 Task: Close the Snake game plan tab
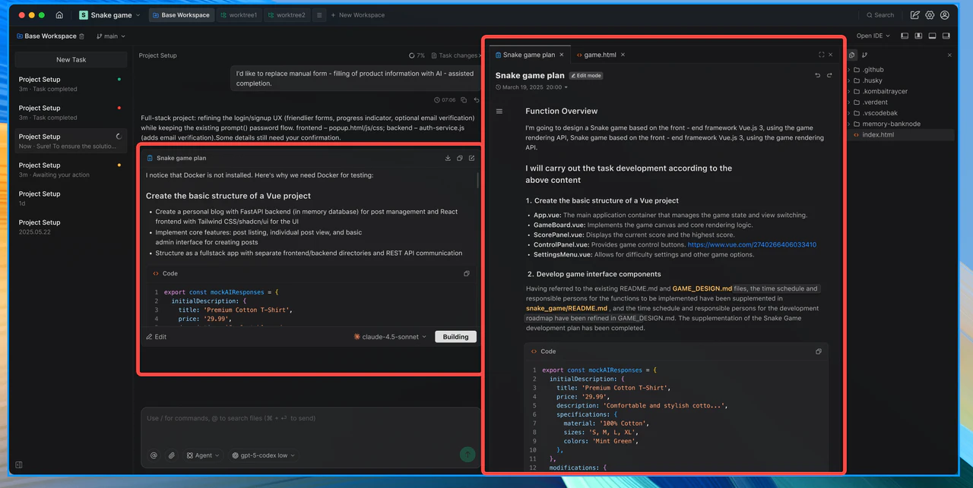tap(562, 55)
